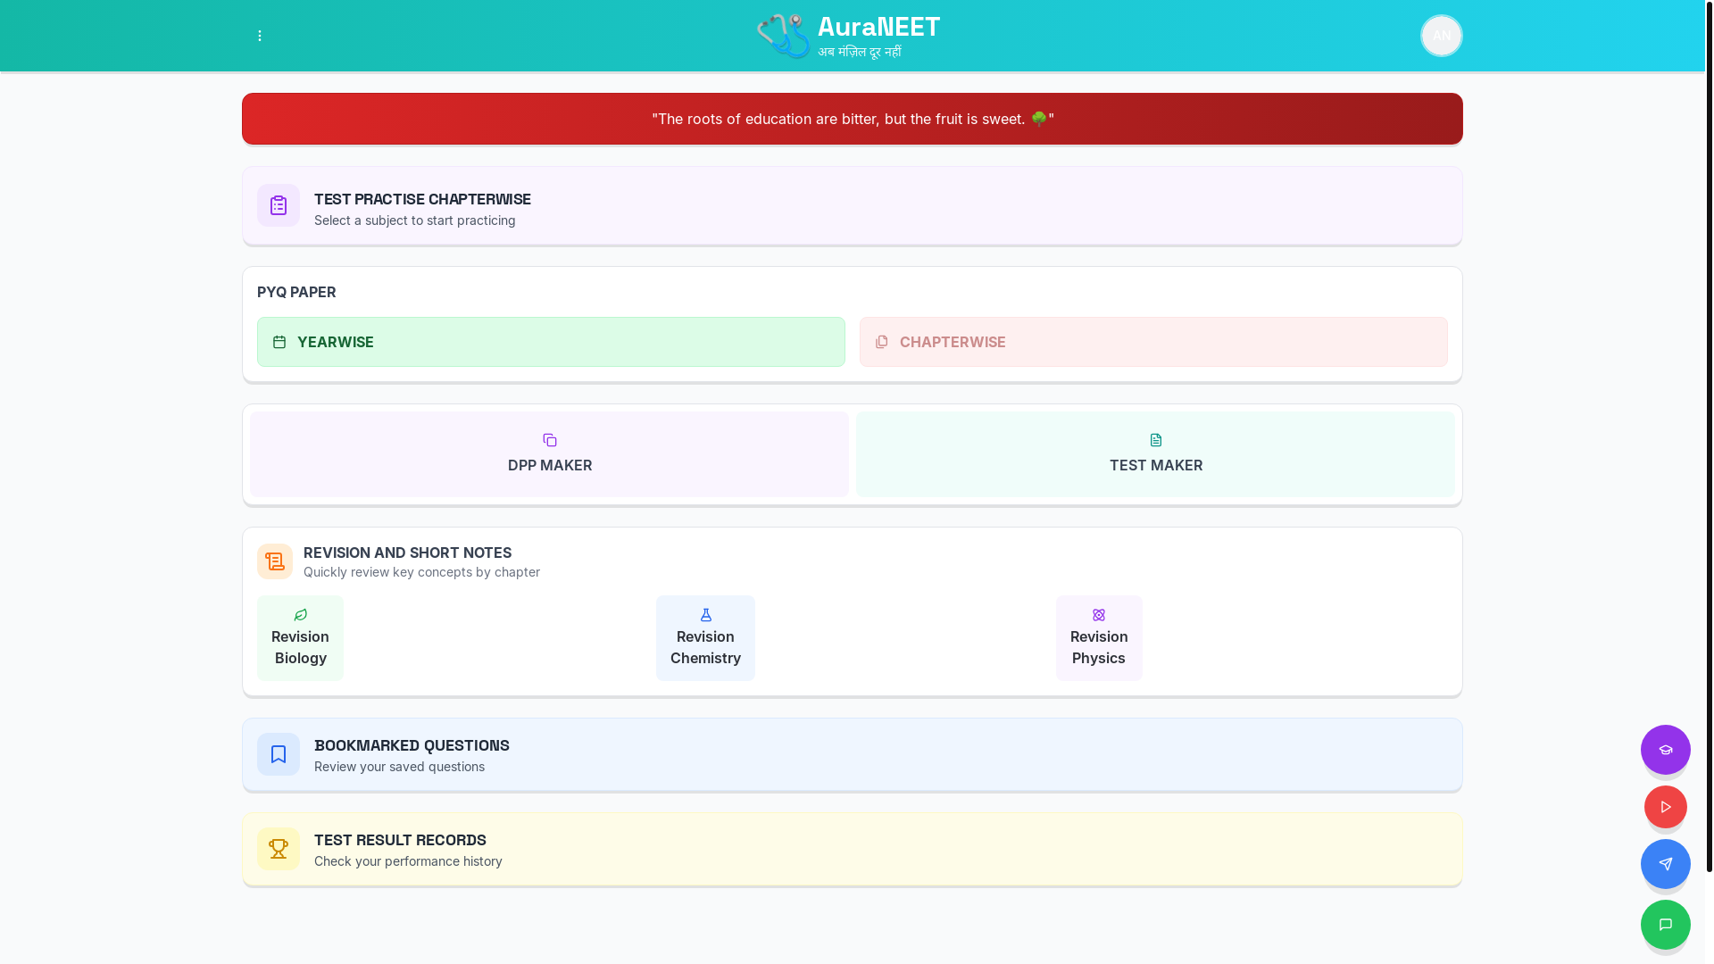Image resolution: width=1714 pixels, height=964 pixels.
Task: Click the Test Maker document icon
Action: coord(1156,440)
